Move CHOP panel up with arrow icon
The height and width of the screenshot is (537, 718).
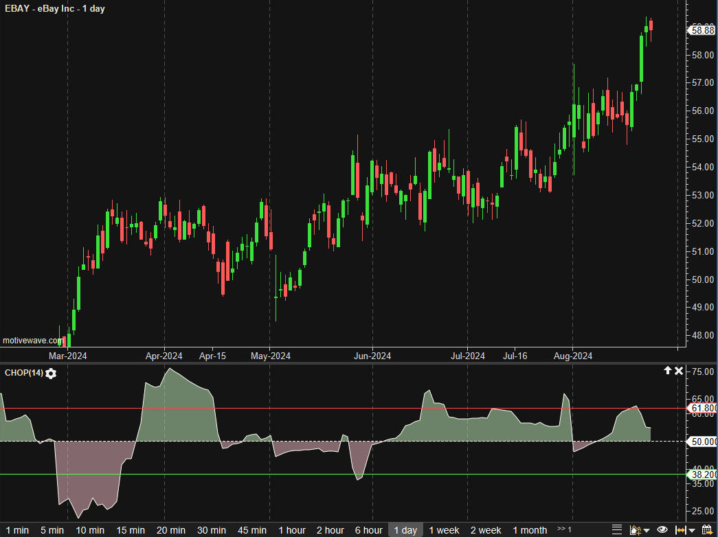[666, 371]
